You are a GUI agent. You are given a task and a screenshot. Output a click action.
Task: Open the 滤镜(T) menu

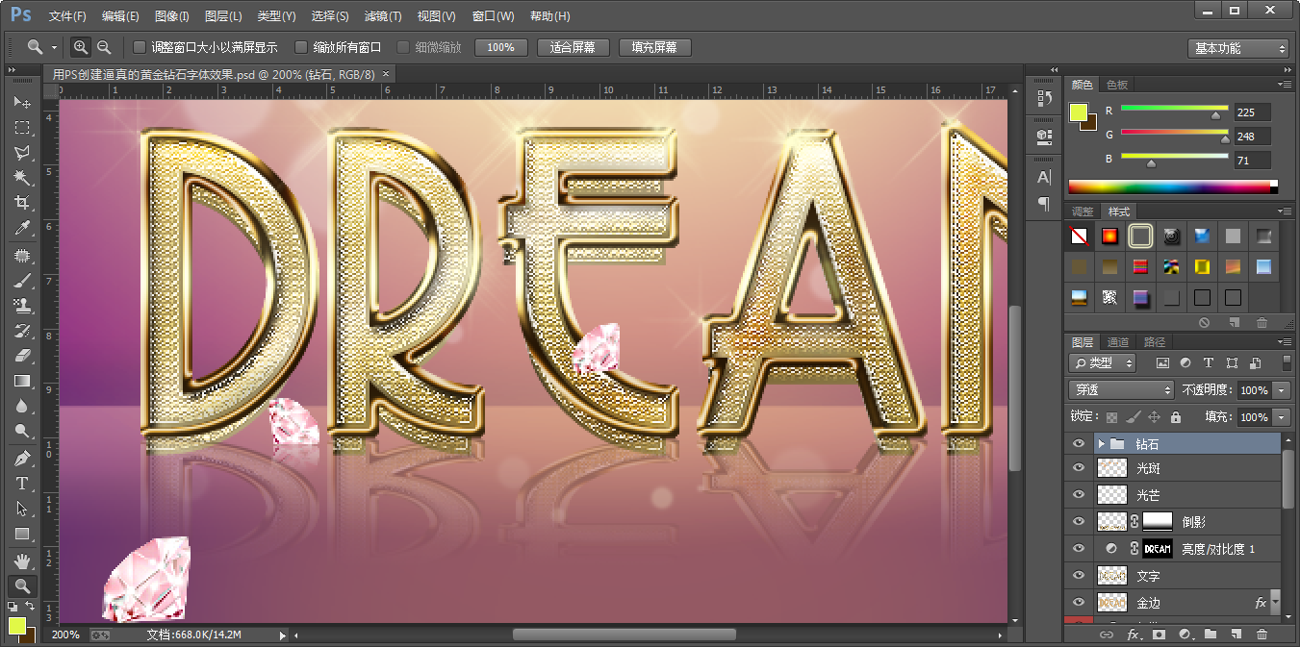[383, 16]
